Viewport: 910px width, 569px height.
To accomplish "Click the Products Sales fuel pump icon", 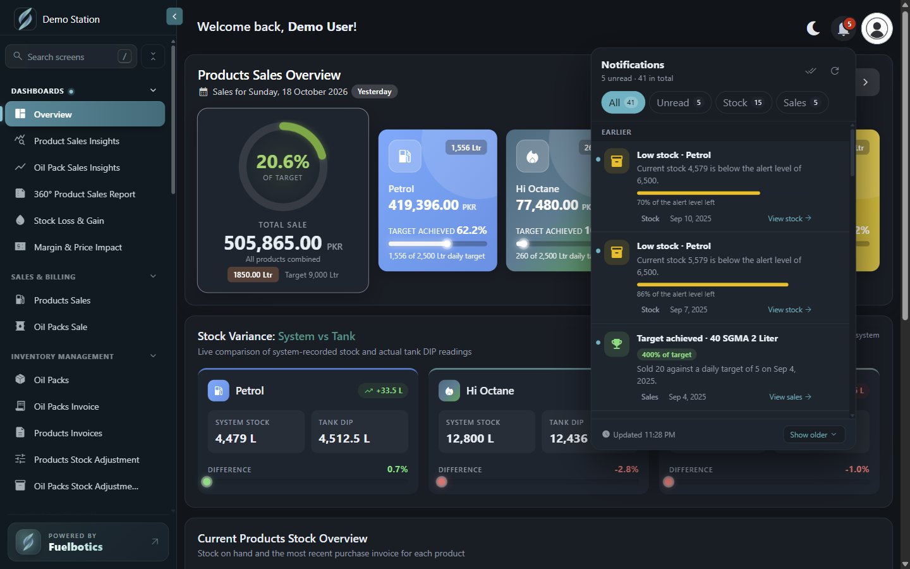I will (20, 300).
